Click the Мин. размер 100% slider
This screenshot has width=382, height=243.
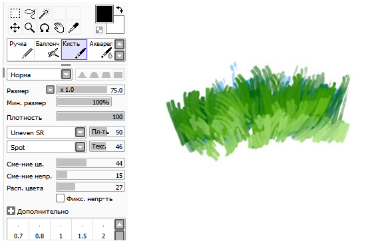(x=84, y=102)
